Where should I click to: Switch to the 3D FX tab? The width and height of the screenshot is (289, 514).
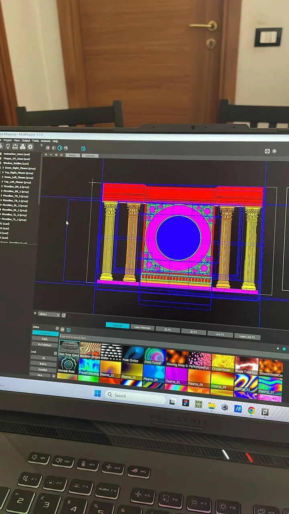point(193,332)
